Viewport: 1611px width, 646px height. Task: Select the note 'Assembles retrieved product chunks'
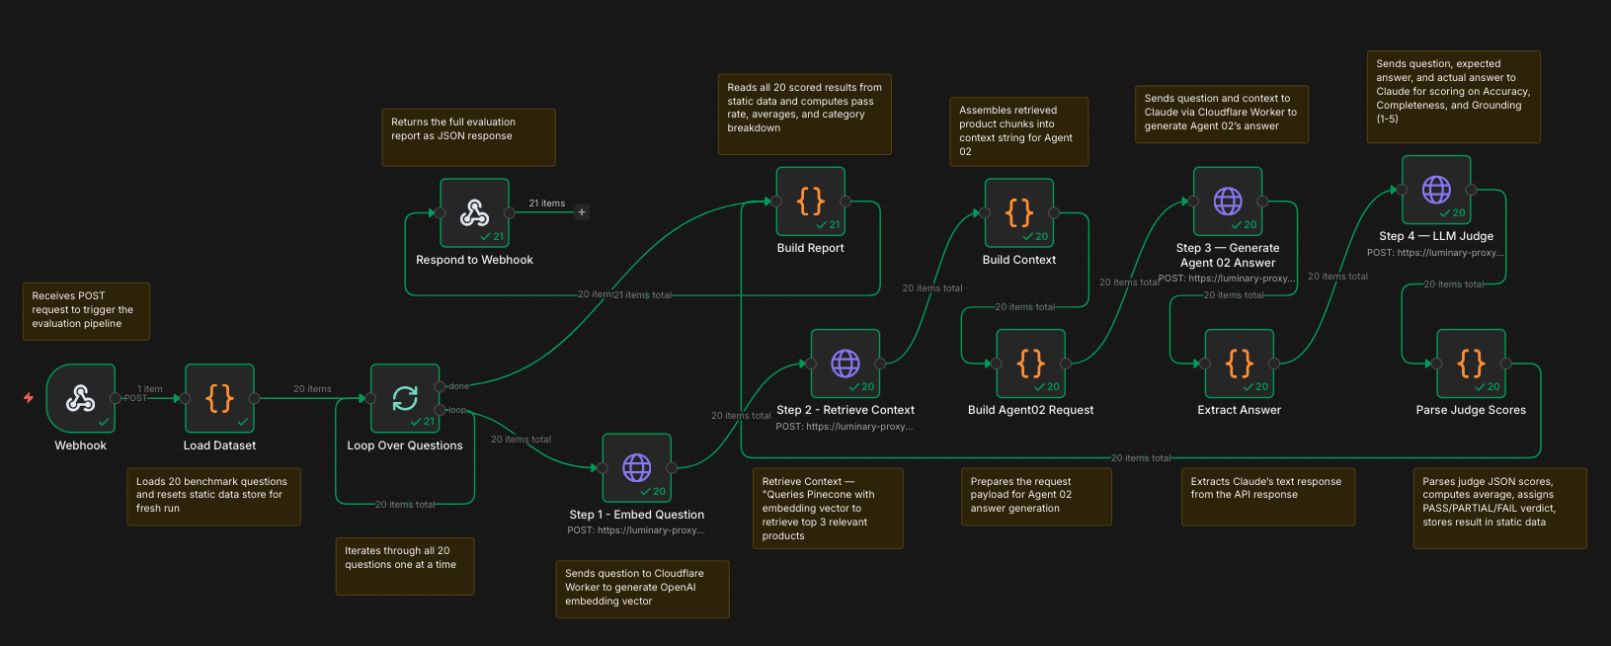point(1019,131)
